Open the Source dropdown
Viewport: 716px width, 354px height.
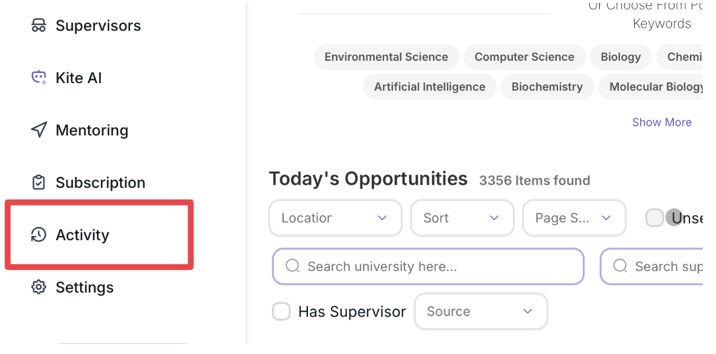coord(480,311)
